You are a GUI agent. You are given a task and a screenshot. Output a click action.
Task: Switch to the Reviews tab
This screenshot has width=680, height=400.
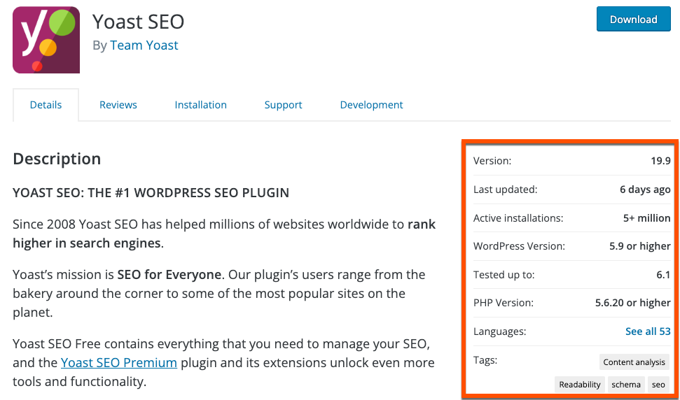tap(118, 105)
